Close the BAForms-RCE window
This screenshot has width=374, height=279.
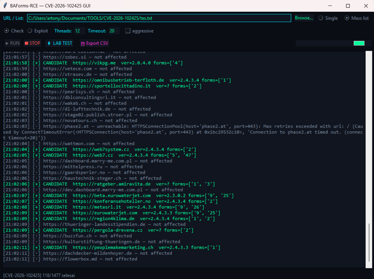tap(365, 6)
